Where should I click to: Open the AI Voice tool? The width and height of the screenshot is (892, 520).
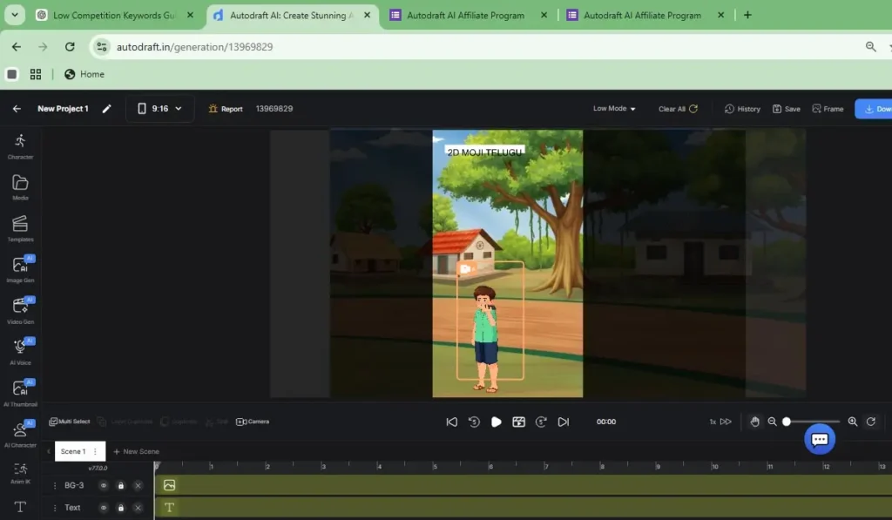click(20, 351)
